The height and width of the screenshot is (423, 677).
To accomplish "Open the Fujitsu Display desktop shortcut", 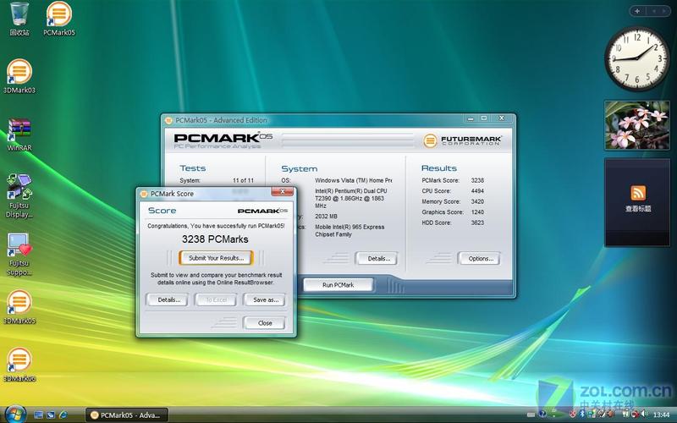I will point(19,196).
